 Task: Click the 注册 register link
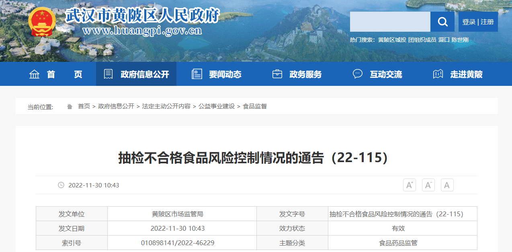[487, 22]
